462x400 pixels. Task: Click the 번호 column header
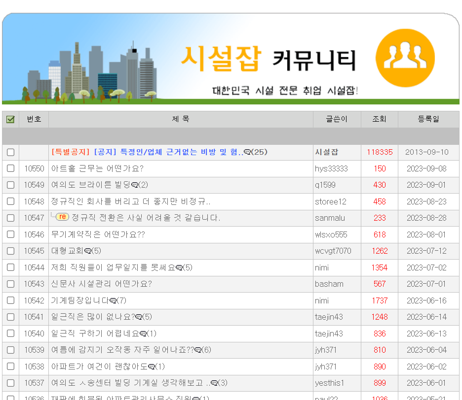[34, 119]
